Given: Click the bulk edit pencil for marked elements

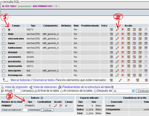Looking at the screenshot, I should (x=120, y=80).
